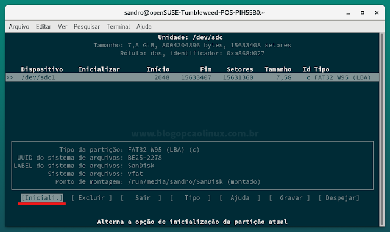Close the terminal window
390x232 pixels.
click(x=377, y=13)
